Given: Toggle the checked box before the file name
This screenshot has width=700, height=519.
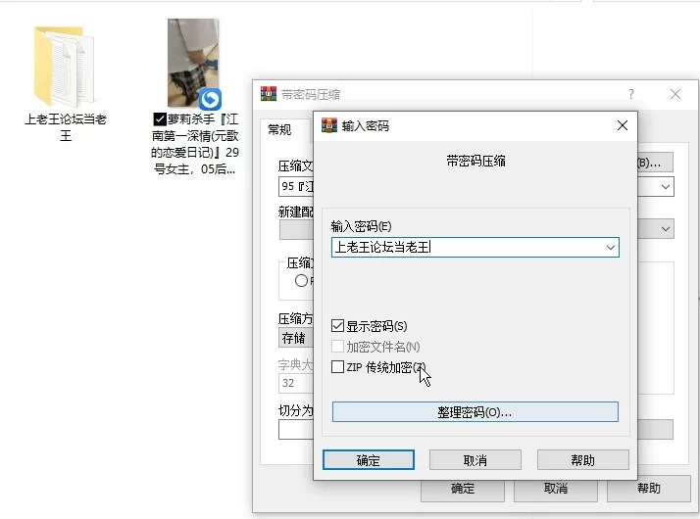Looking at the screenshot, I should (160, 118).
